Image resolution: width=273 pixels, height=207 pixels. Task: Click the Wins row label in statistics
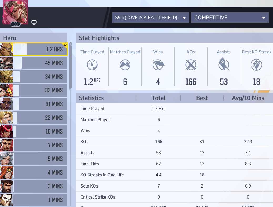click(x=85, y=131)
